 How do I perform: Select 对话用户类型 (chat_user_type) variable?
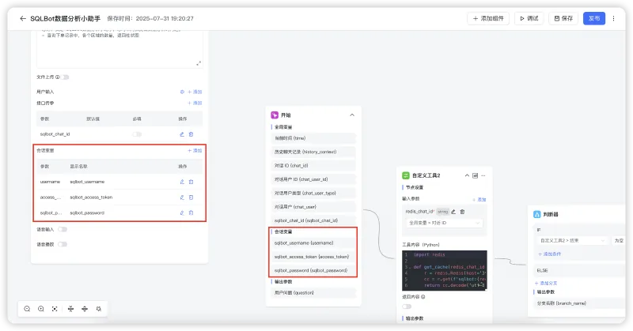[313, 193]
